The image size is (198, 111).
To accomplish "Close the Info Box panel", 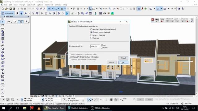I will pos(28,17).
